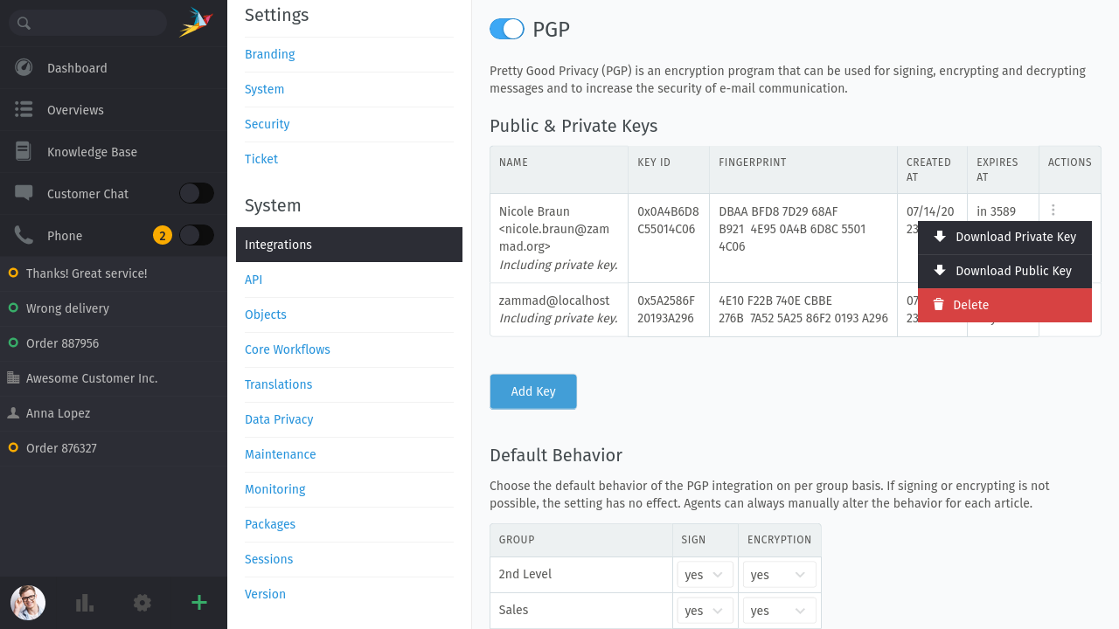
Task: Click the Add Key button
Action: [532, 391]
